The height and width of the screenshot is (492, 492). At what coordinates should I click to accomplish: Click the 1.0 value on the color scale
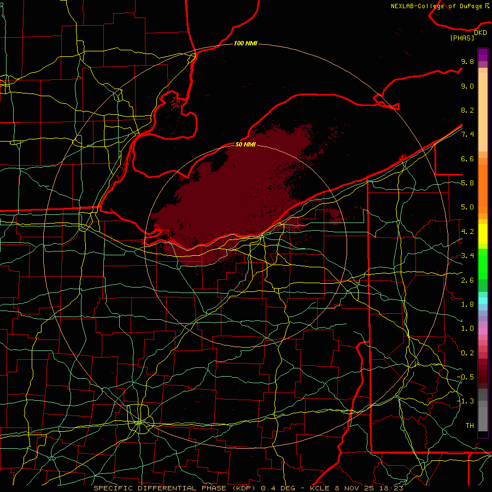point(467,329)
